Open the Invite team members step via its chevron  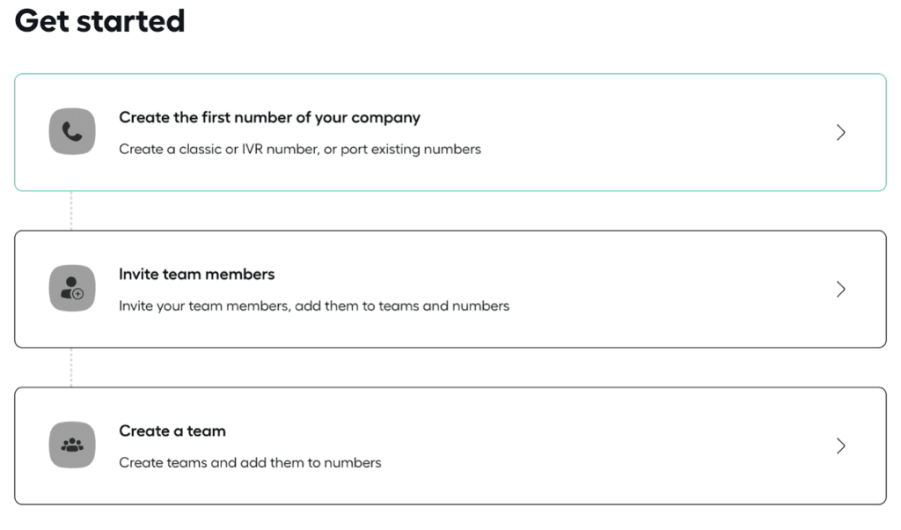click(840, 289)
